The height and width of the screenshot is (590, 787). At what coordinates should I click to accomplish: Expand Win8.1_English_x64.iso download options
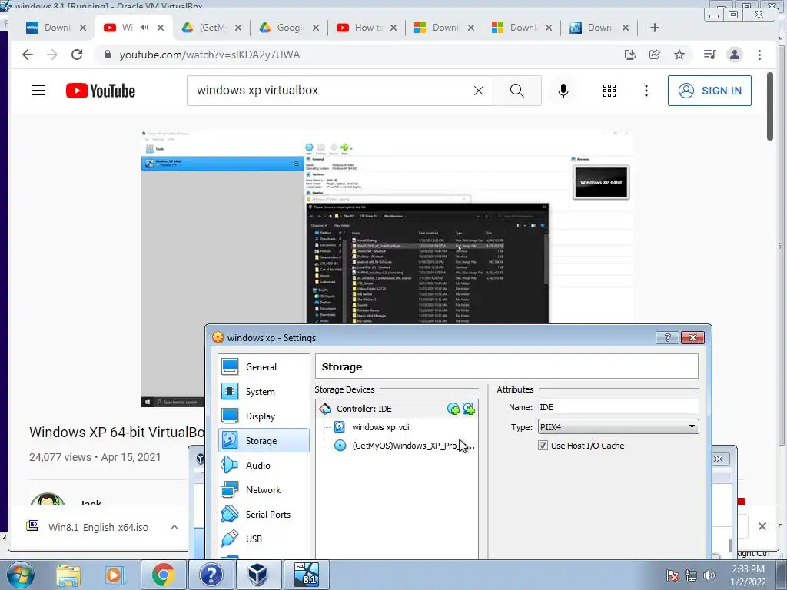[x=174, y=527]
